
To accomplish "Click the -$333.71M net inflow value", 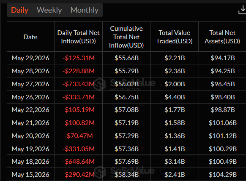I will click(79, 97).
